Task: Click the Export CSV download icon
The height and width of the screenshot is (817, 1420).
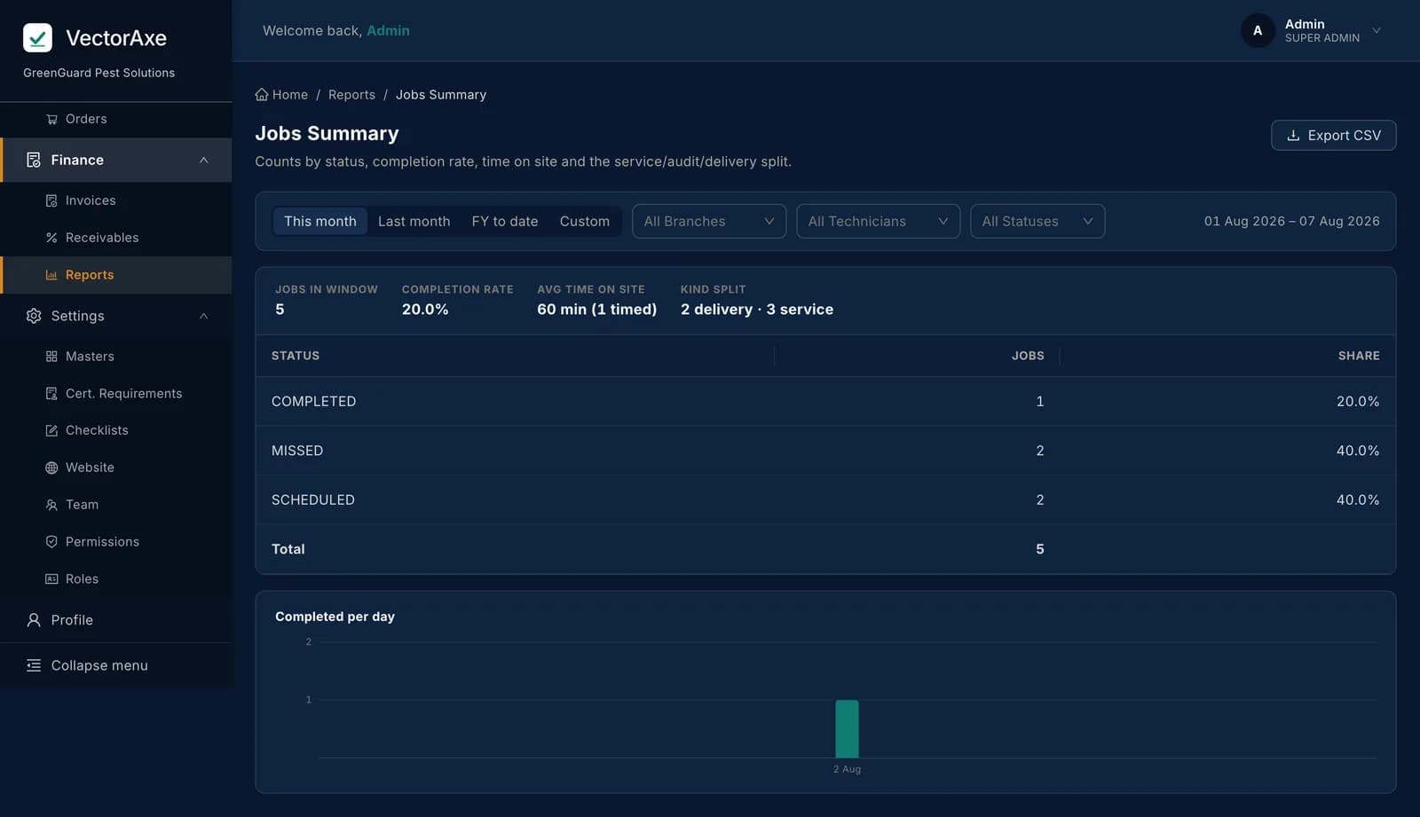Action: click(x=1293, y=136)
